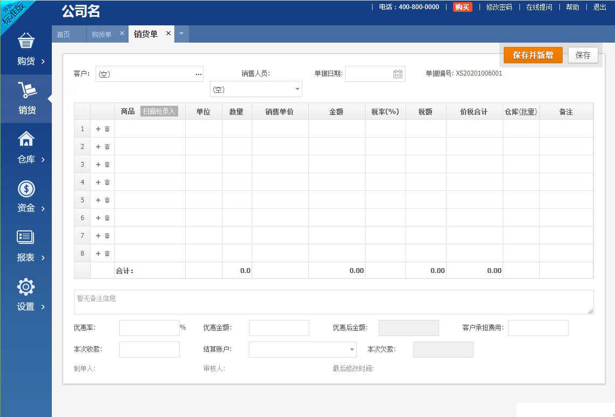Click the calendar icon in 单据日期 field
Viewport: 615px width, 417px height.
click(398, 74)
